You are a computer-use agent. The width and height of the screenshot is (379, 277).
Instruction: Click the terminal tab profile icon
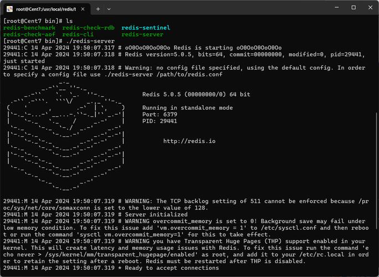coord(9,9)
